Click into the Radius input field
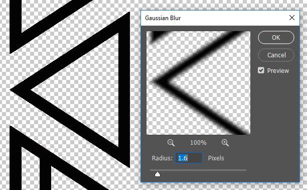The height and width of the screenshot is (190, 307). (x=189, y=158)
